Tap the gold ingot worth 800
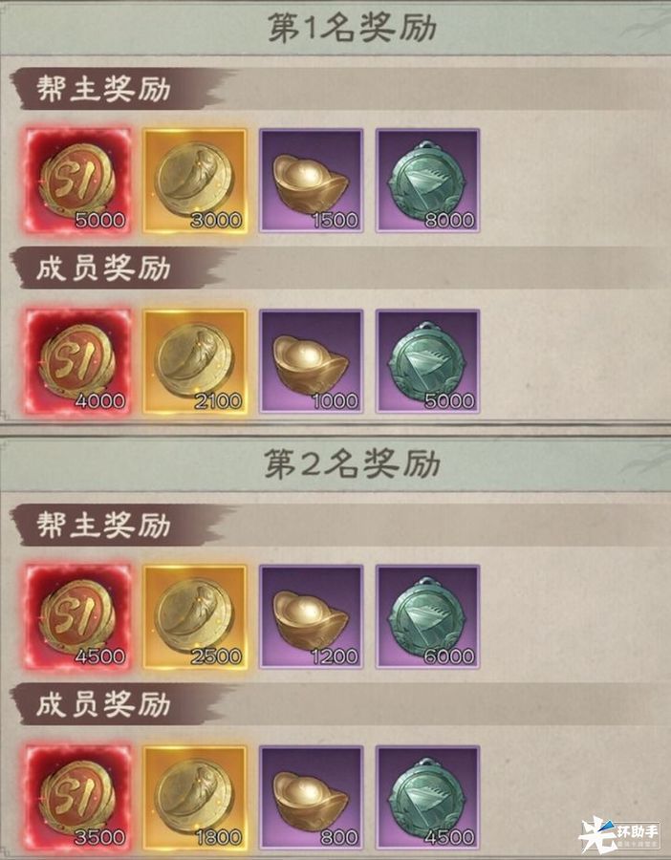Image resolution: width=671 pixels, height=860 pixels. coord(311,798)
